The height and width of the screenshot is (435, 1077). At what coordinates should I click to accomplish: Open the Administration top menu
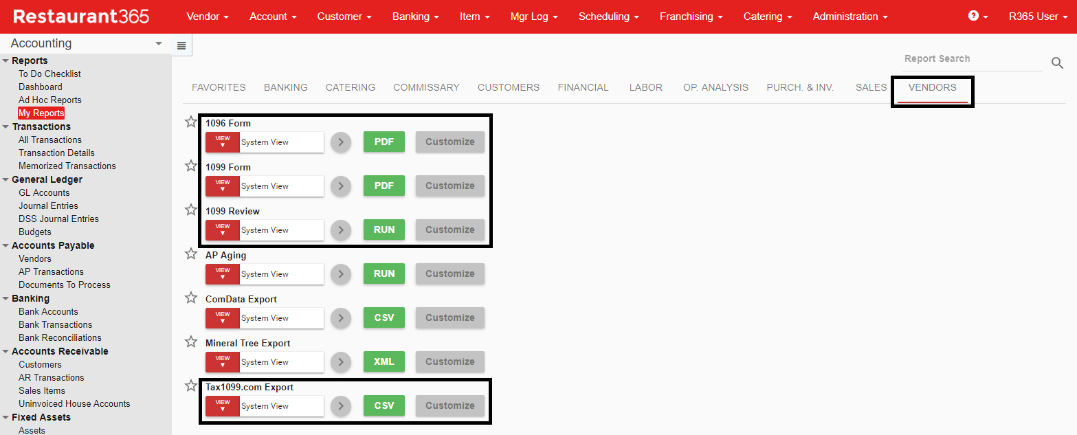850,16
